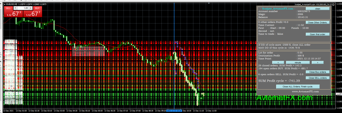Click the current price label 1.1267 on axis
The height and width of the screenshot is (113, 342).
click(x=339, y=94)
